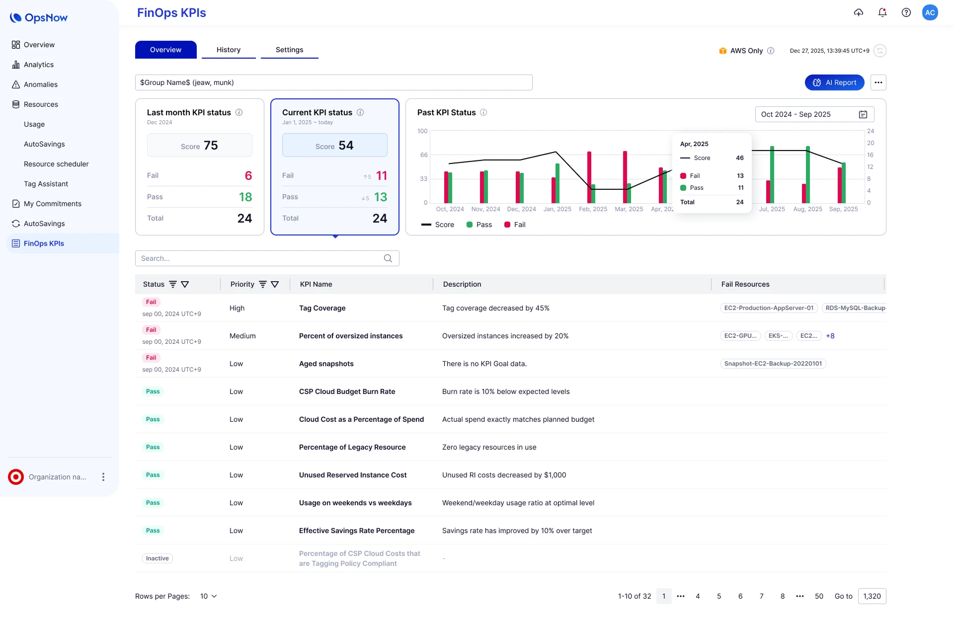Image resolution: width=954 pixels, height=620 pixels.
Task: Expand the Rows per Pages dropdown
Action: (x=209, y=596)
